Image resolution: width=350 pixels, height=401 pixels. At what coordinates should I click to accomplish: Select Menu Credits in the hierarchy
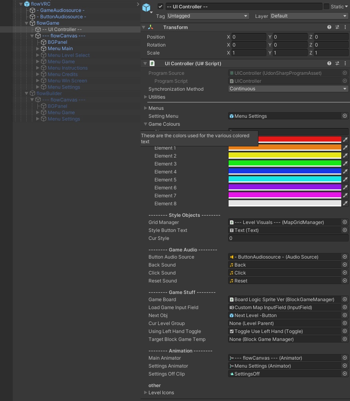click(63, 74)
